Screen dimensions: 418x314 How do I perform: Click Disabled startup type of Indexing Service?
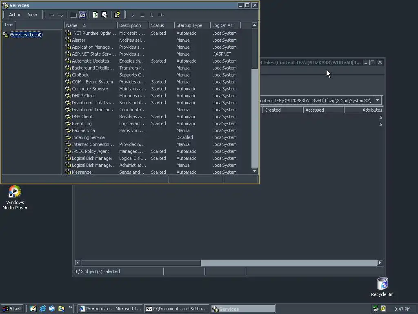click(x=185, y=137)
